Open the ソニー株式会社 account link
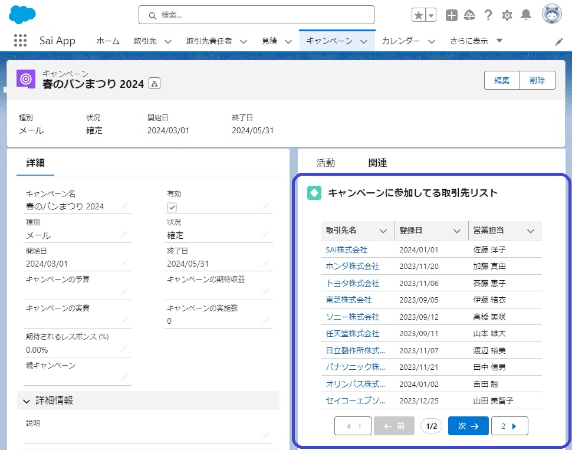572x450 pixels. point(353,317)
